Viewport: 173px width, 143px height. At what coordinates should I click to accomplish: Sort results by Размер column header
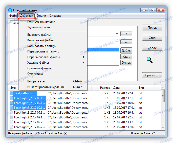(101, 88)
